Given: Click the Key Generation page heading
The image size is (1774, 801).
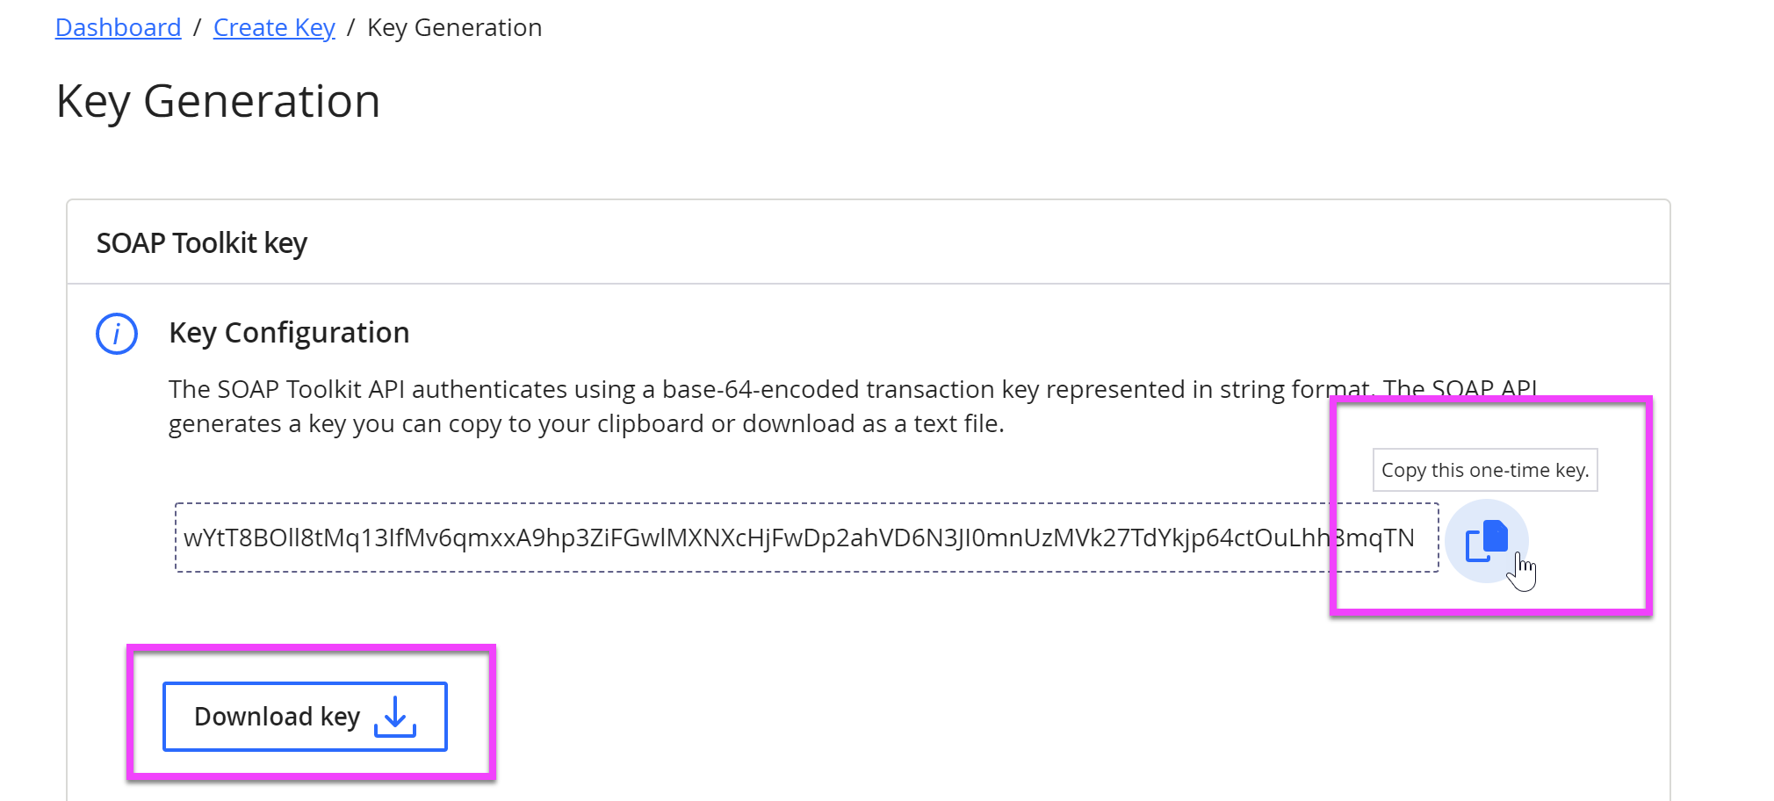Looking at the screenshot, I should coord(218,101).
